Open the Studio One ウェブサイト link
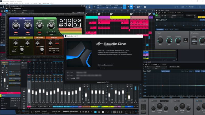 pos(103,82)
